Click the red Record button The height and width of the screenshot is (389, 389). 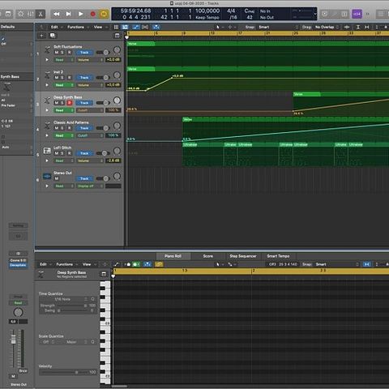pyautogui.click(x=92, y=14)
